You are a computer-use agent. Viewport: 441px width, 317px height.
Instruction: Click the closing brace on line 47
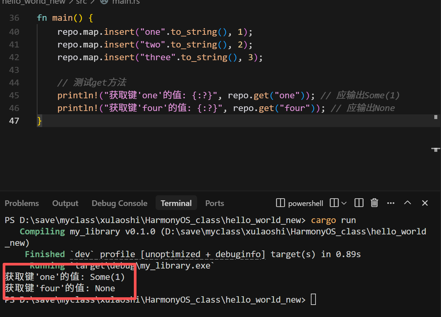(x=39, y=121)
